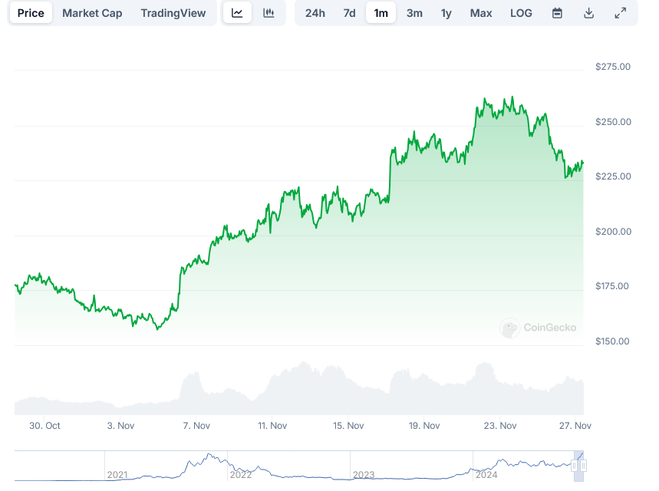Click 2022 on the navigator timeline

[x=240, y=475]
